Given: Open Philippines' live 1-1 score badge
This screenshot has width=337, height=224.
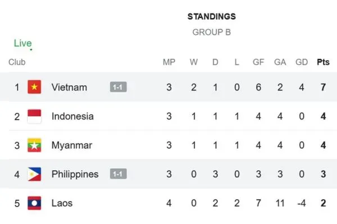Looking at the screenshot, I should pos(118,173).
